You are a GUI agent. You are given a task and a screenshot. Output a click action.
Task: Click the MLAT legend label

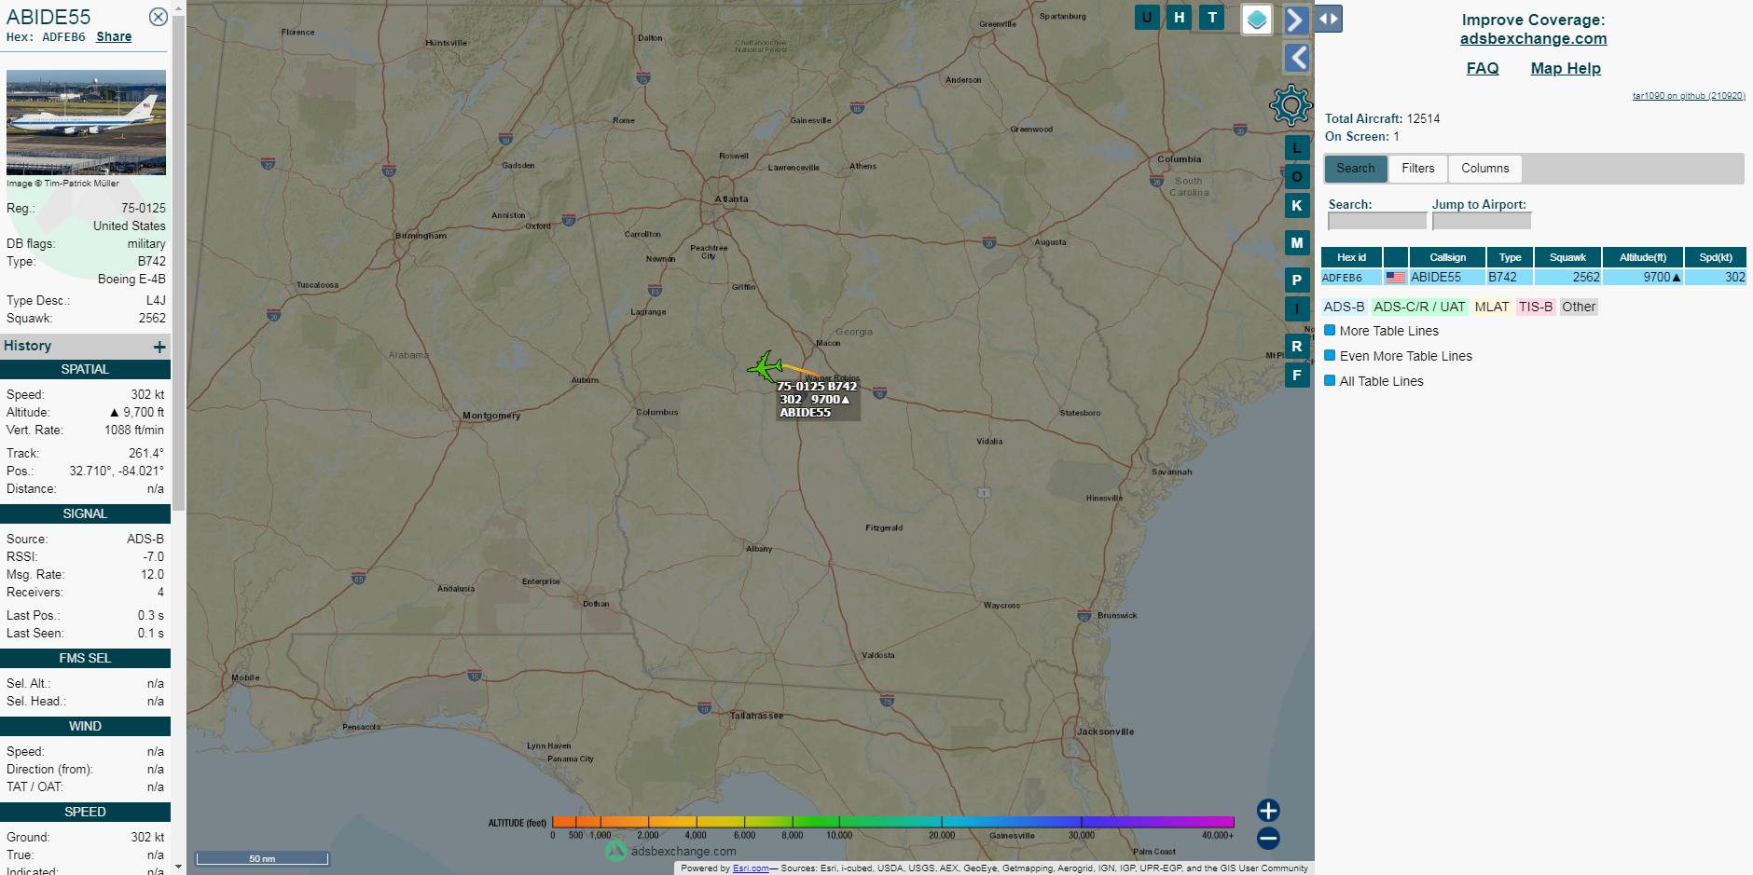[1492, 307]
